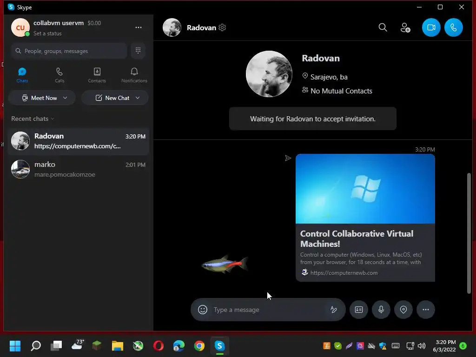Start a video call with Radovan
This screenshot has height=357, width=476.
(x=431, y=27)
